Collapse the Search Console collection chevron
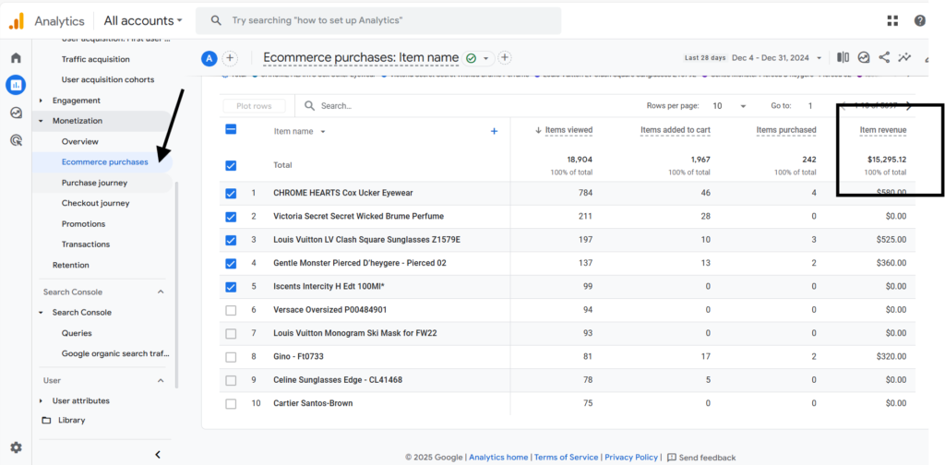Viewport: 945px width, 465px height. [x=161, y=292]
